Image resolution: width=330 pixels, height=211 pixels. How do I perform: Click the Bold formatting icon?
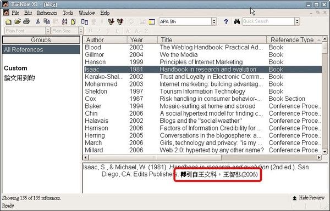click(90, 31)
